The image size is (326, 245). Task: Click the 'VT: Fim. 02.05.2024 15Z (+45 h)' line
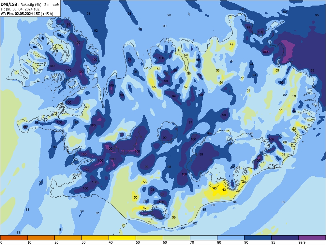27,14
